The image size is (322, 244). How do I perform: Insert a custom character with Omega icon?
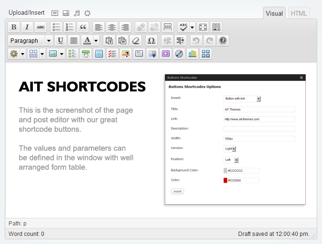click(x=151, y=40)
